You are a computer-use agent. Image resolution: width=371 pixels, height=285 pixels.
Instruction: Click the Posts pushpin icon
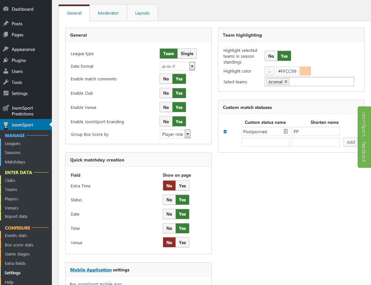point(6,23)
